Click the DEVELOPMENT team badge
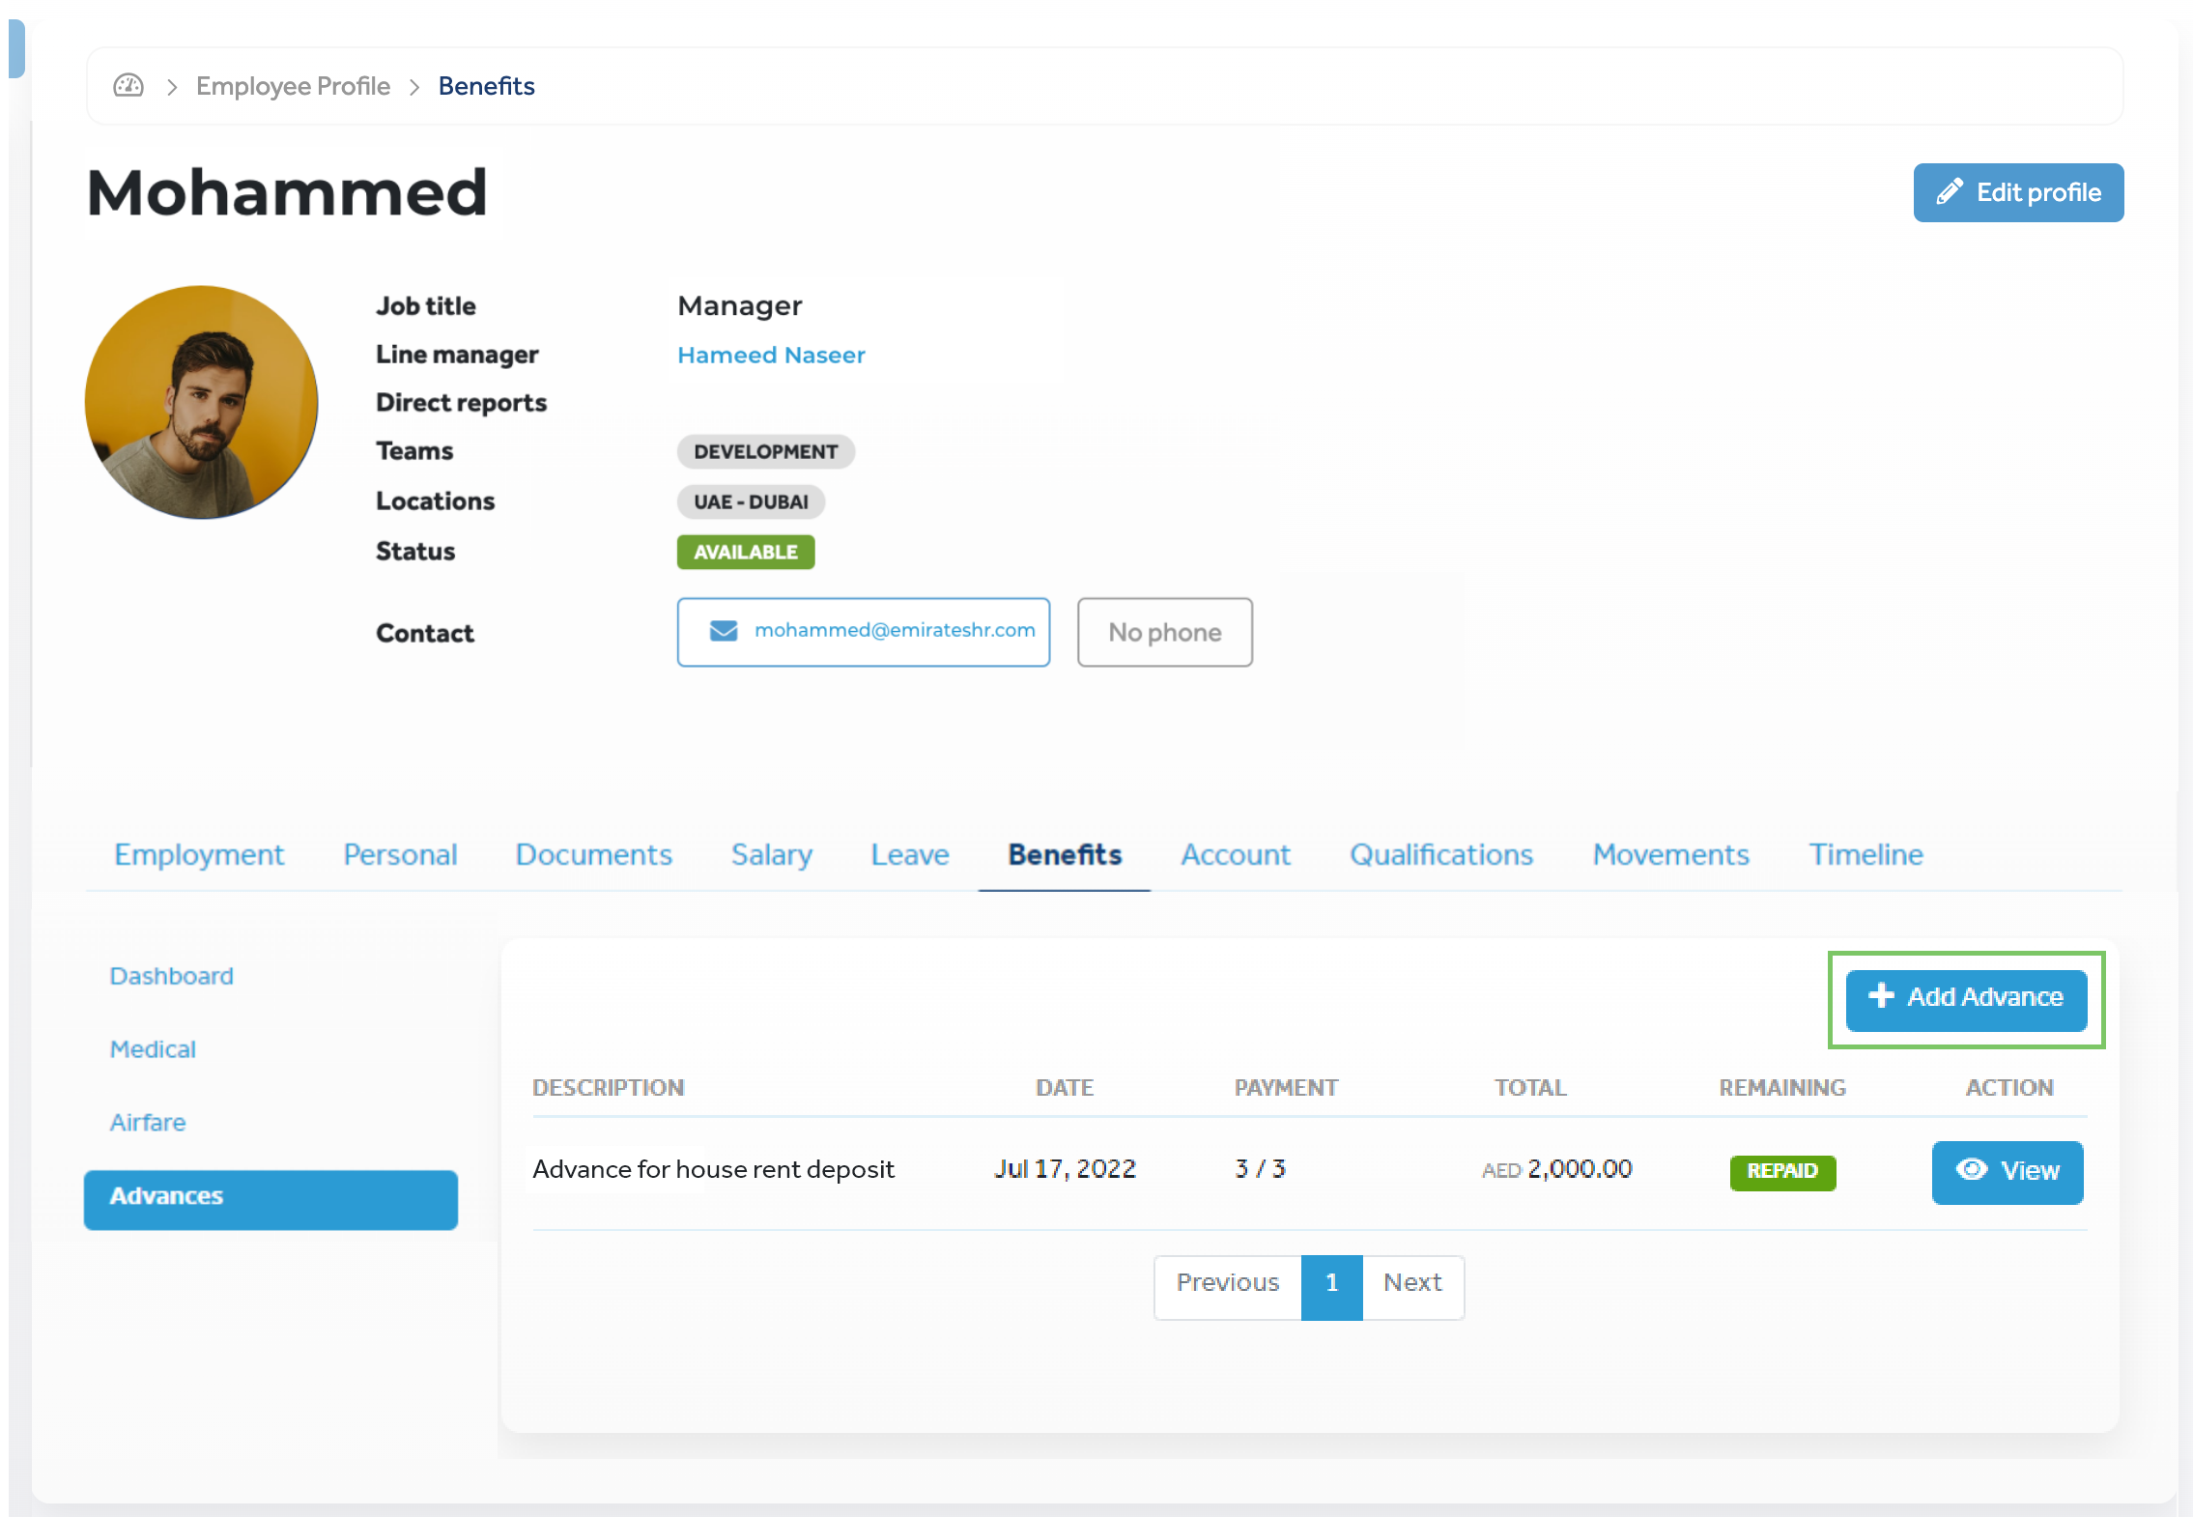 (x=765, y=452)
